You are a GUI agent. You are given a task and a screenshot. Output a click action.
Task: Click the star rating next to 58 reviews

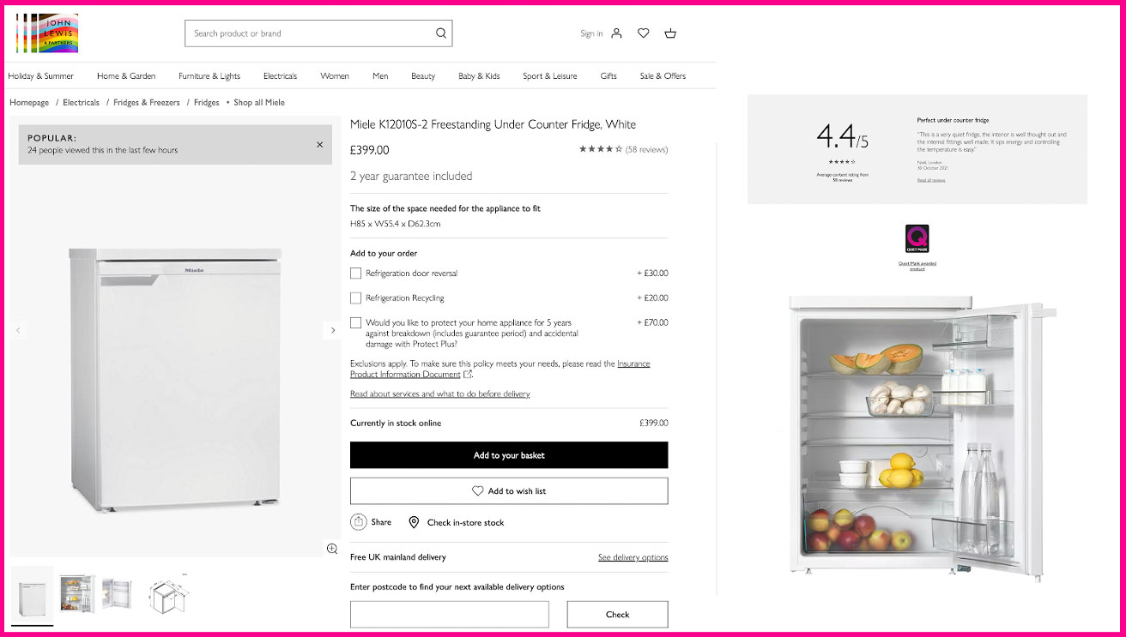coord(601,149)
